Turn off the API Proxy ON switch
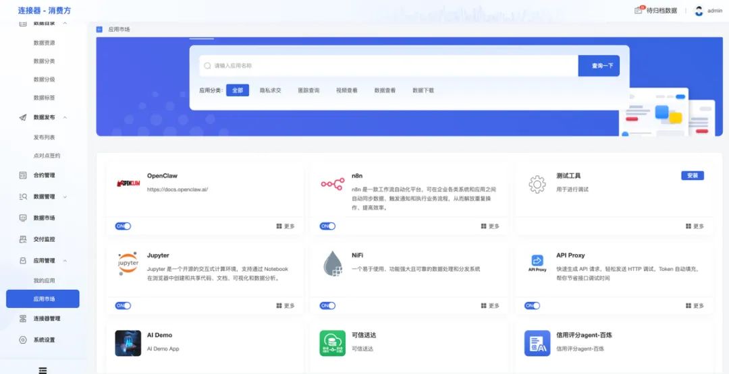Viewport: 729px width, 374px height. tap(533, 306)
